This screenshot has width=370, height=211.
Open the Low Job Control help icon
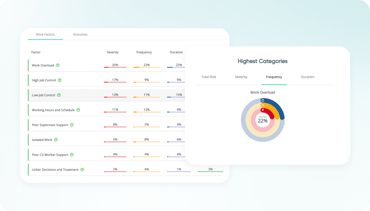[x=59, y=95]
